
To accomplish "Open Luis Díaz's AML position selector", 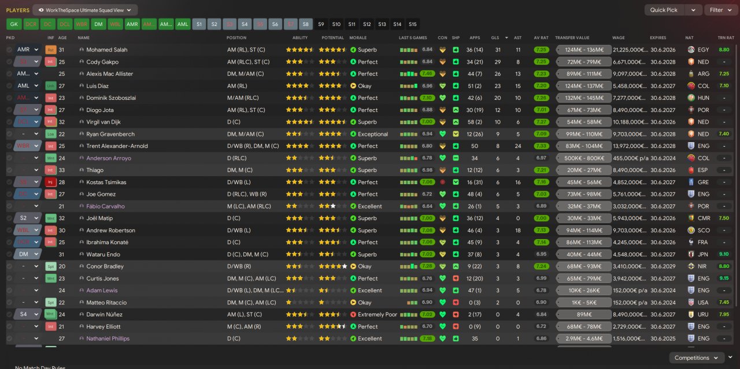I will click(28, 86).
